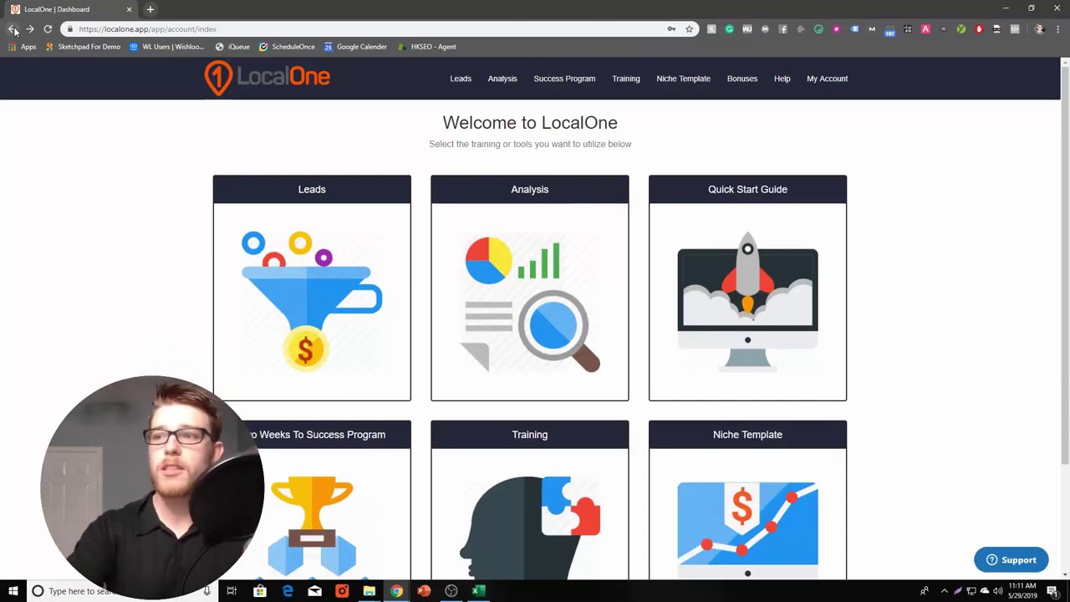Open a new browser tab
This screenshot has width=1070, height=602.
(x=150, y=9)
